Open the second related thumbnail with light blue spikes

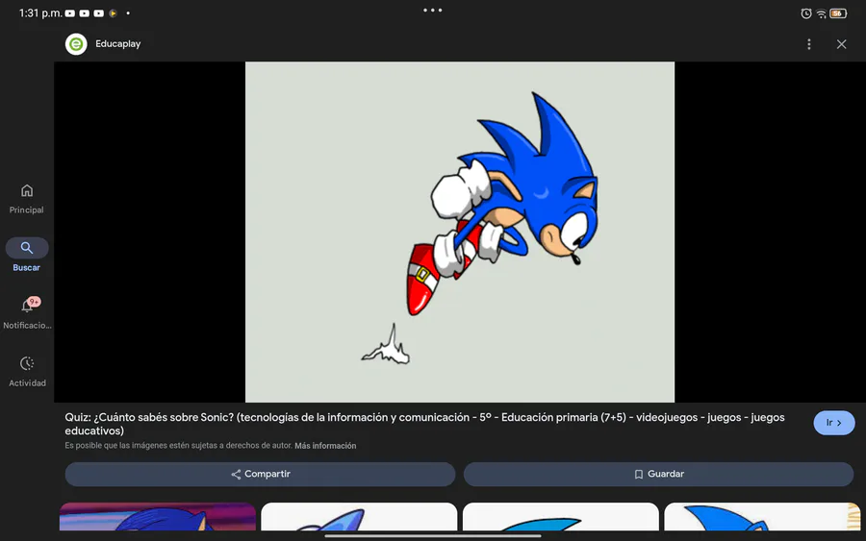pos(359,517)
